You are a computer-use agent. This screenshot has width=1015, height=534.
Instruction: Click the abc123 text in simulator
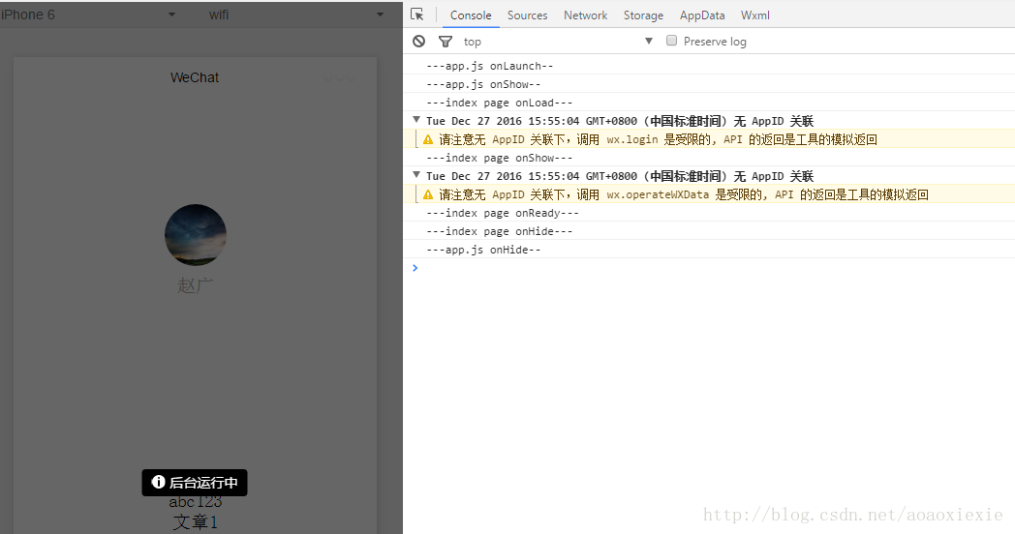[195, 502]
